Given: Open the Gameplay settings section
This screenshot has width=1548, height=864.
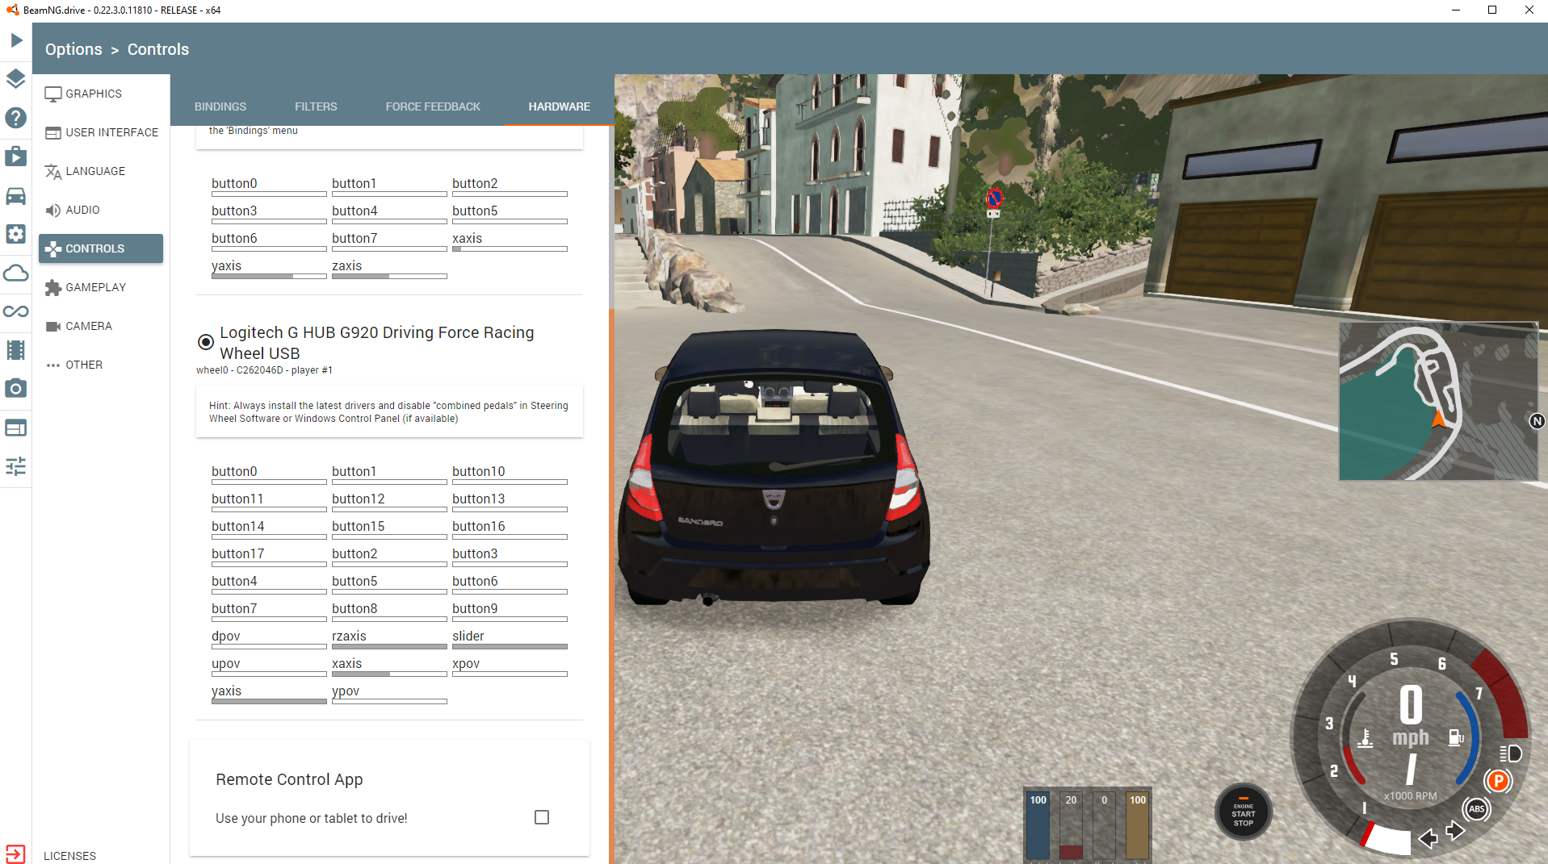Looking at the screenshot, I should (x=101, y=287).
